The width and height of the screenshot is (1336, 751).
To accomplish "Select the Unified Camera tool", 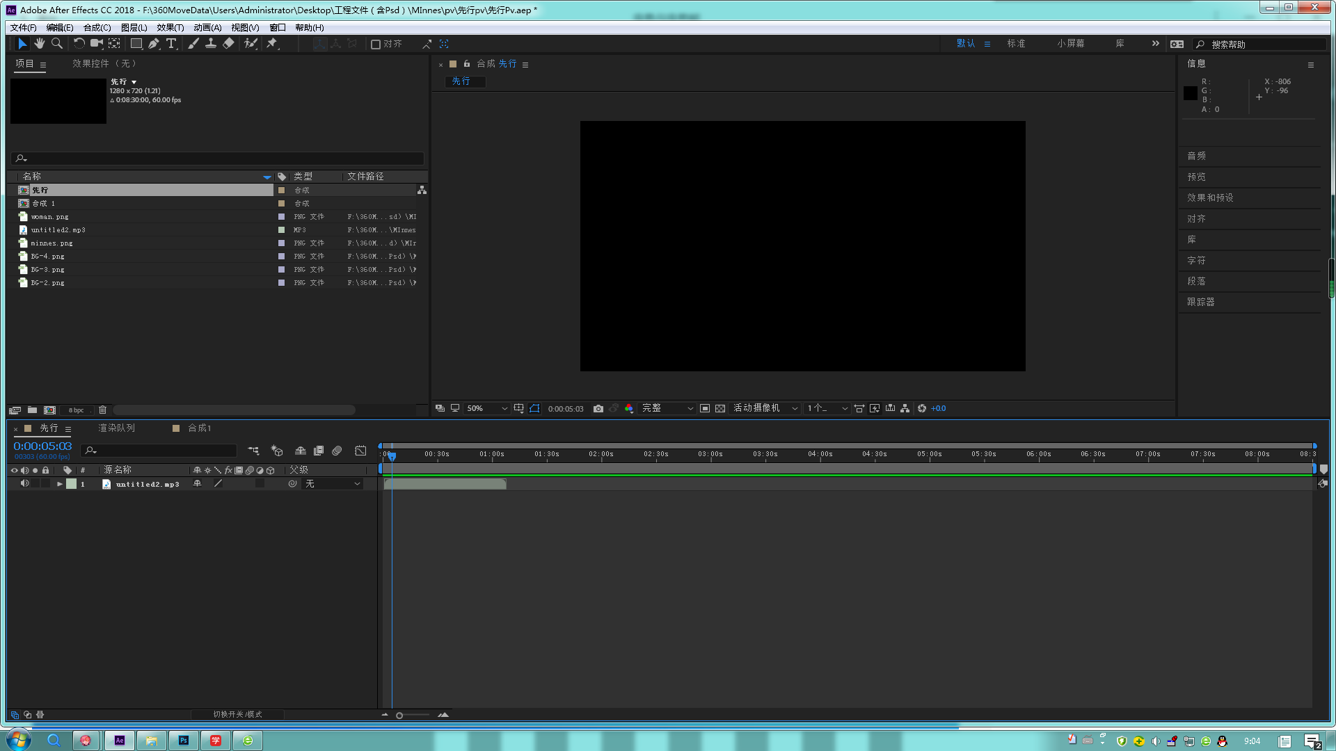I will pyautogui.click(x=97, y=43).
